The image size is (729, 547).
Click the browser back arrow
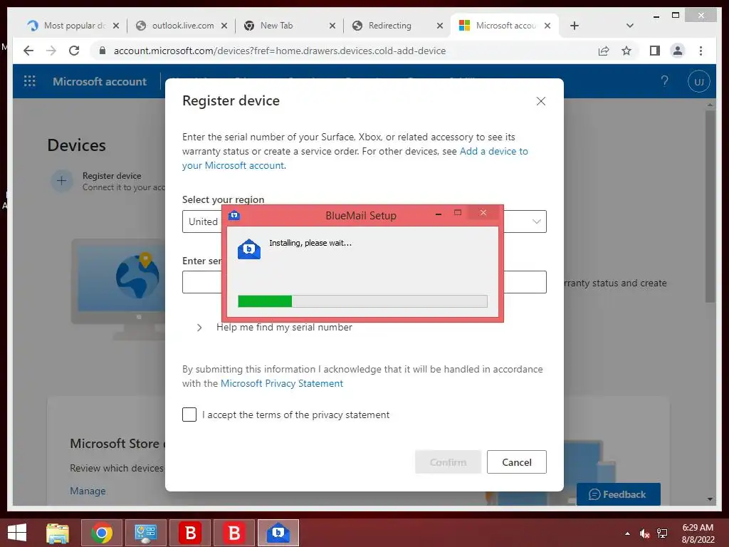[28, 51]
